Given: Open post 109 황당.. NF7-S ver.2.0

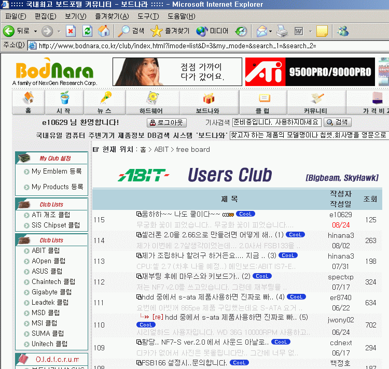Looking at the screenshot, I should coord(205,343).
